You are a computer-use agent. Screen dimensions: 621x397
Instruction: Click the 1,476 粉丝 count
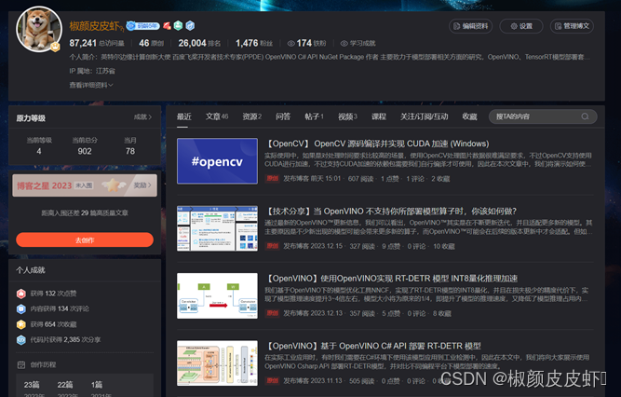tap(254, 43)
